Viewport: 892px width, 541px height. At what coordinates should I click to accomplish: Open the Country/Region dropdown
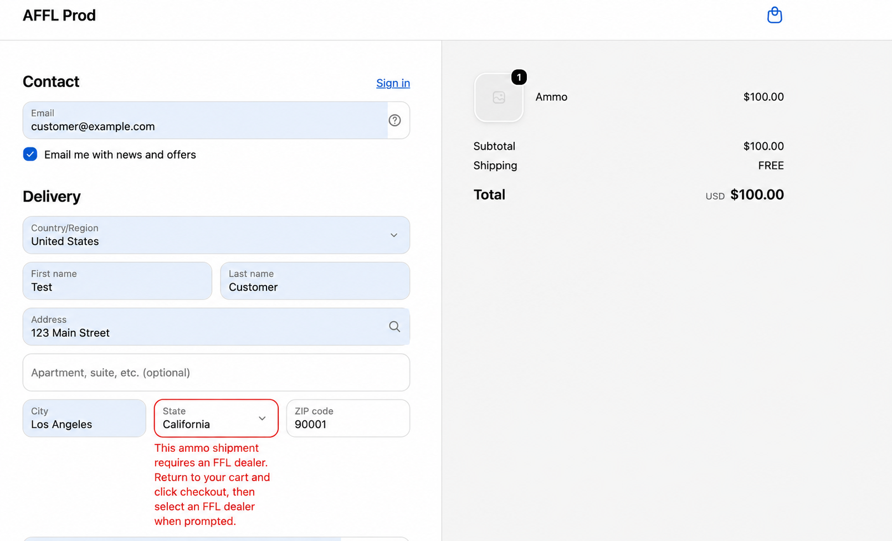216,235
